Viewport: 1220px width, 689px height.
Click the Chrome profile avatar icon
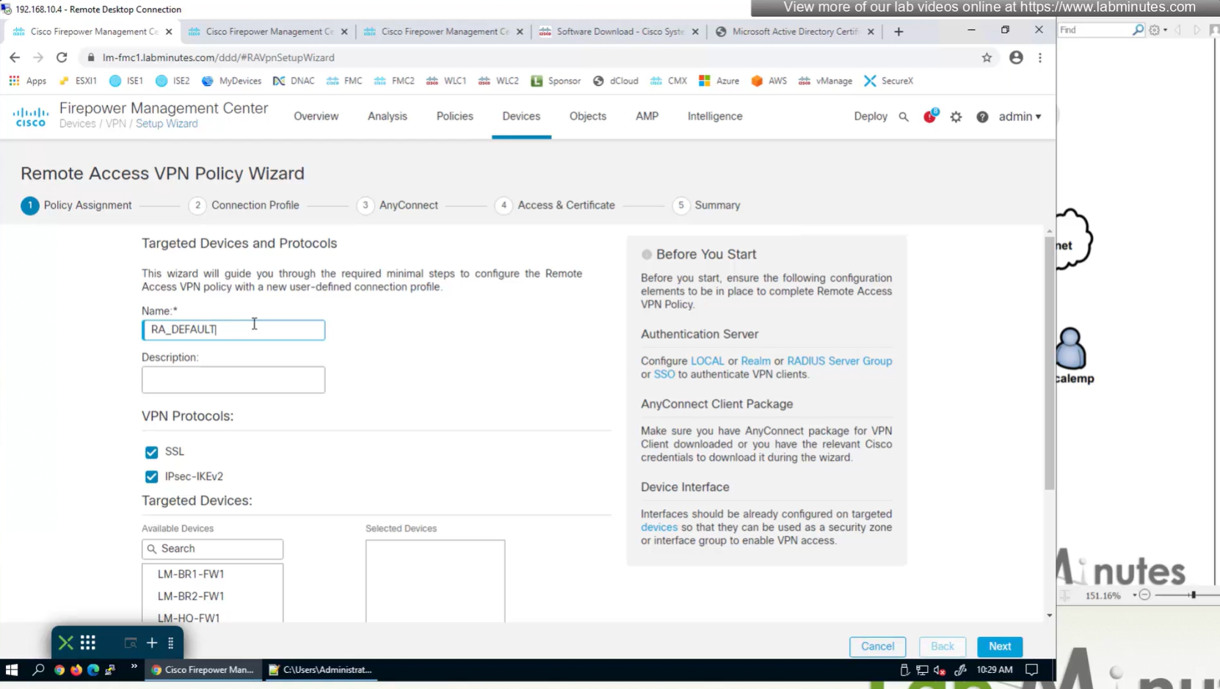[1016, 57]
